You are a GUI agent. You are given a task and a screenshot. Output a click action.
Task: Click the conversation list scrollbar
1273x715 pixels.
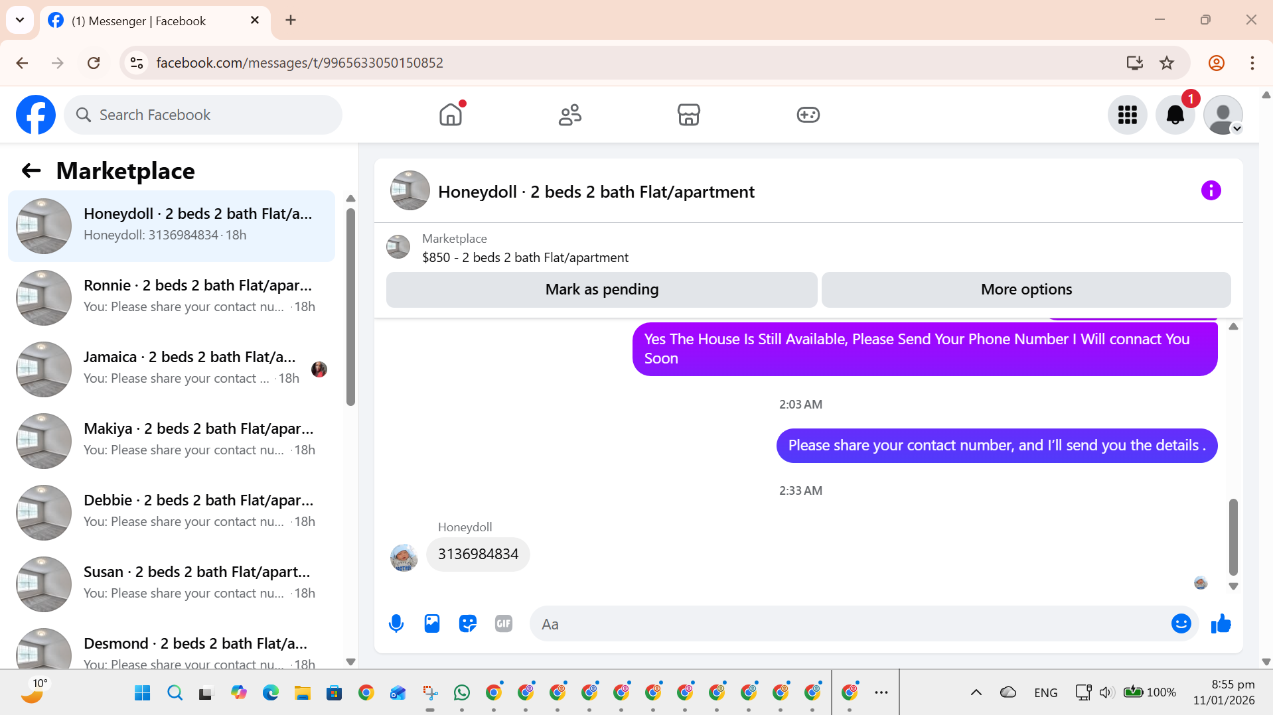pos(351,306)
